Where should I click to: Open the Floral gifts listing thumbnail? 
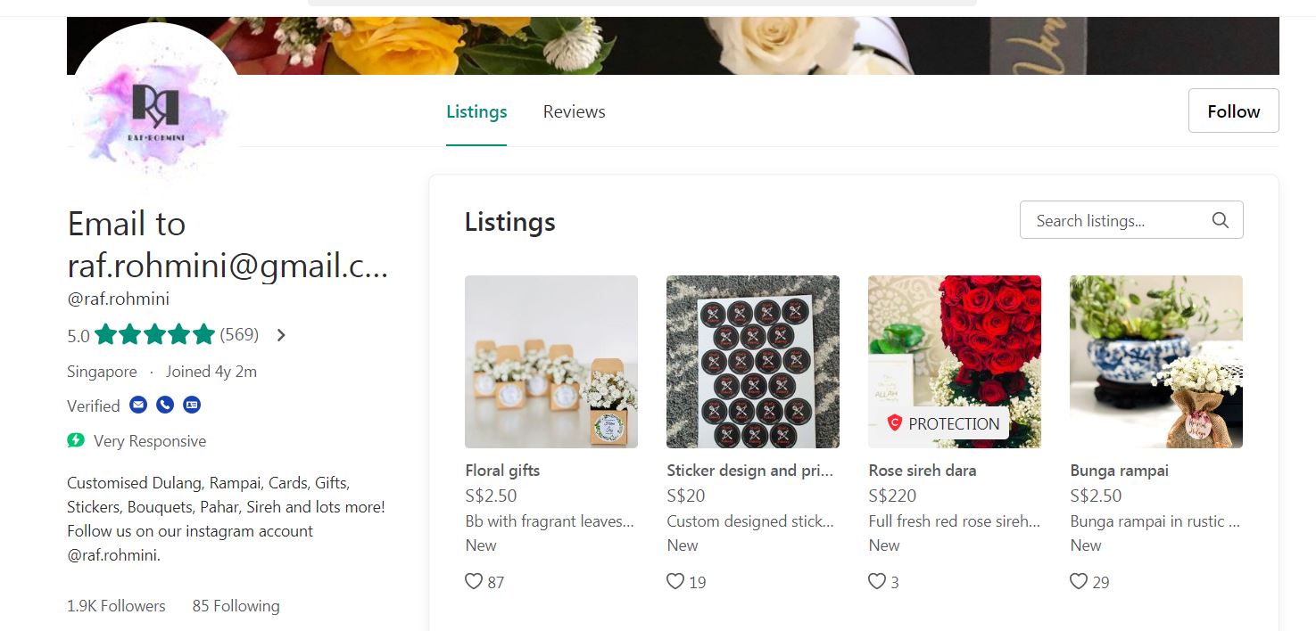click(x=551, y=361)
